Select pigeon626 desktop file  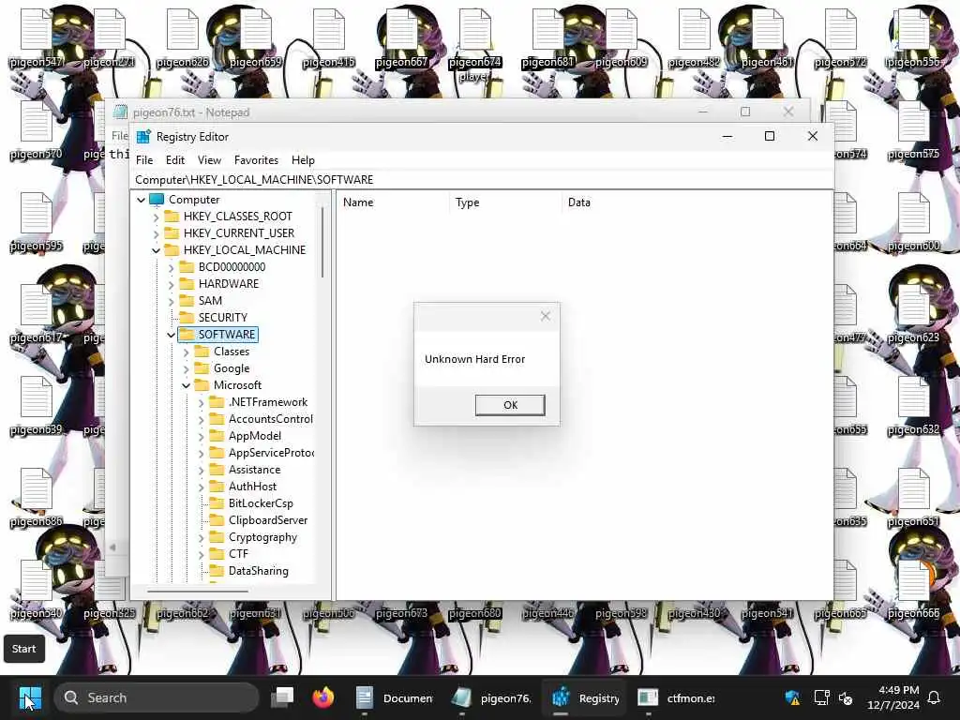pyautogui.click(x=183, y=37)
